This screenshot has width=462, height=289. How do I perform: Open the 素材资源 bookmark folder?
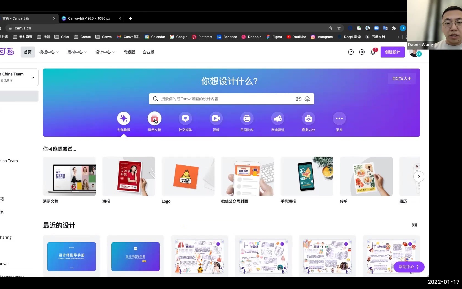(x=23, y=37)
